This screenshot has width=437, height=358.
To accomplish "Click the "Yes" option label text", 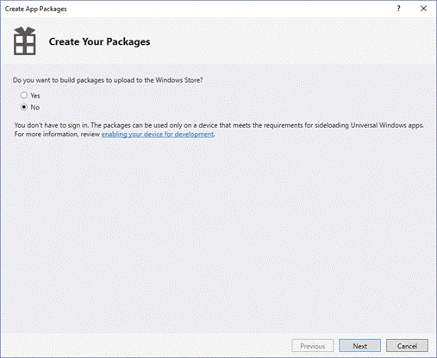I will point(35,96).
